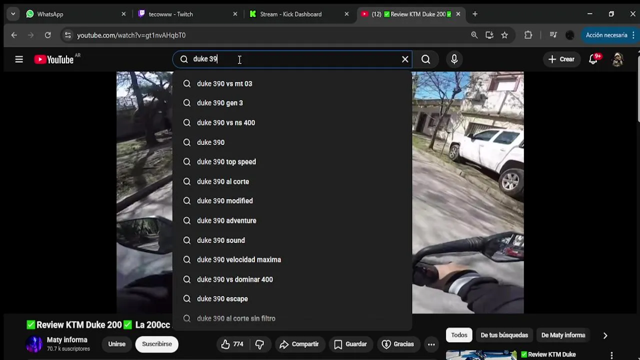Open the media control icon in toolbar
The height and width of the screenshot is (360, 640).
tap(553, 35)
